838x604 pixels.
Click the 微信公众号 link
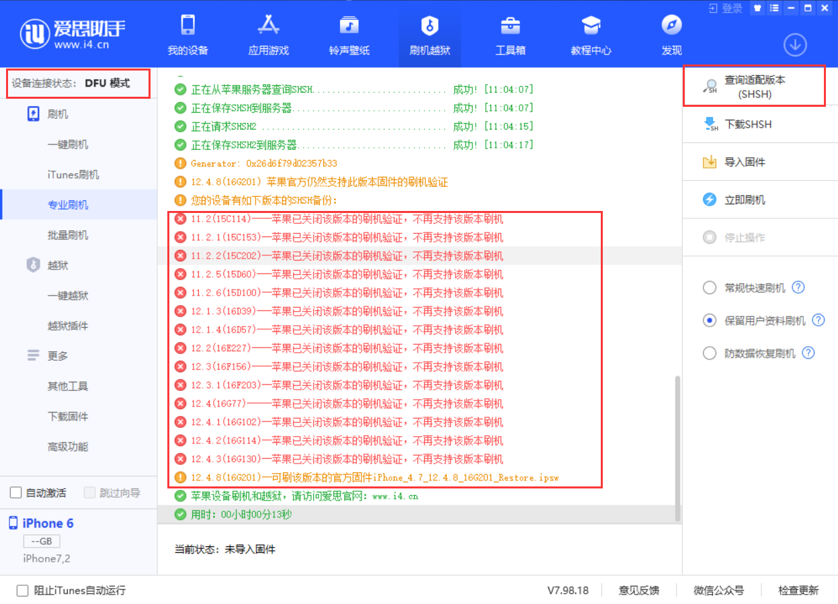tap(719, 591)
